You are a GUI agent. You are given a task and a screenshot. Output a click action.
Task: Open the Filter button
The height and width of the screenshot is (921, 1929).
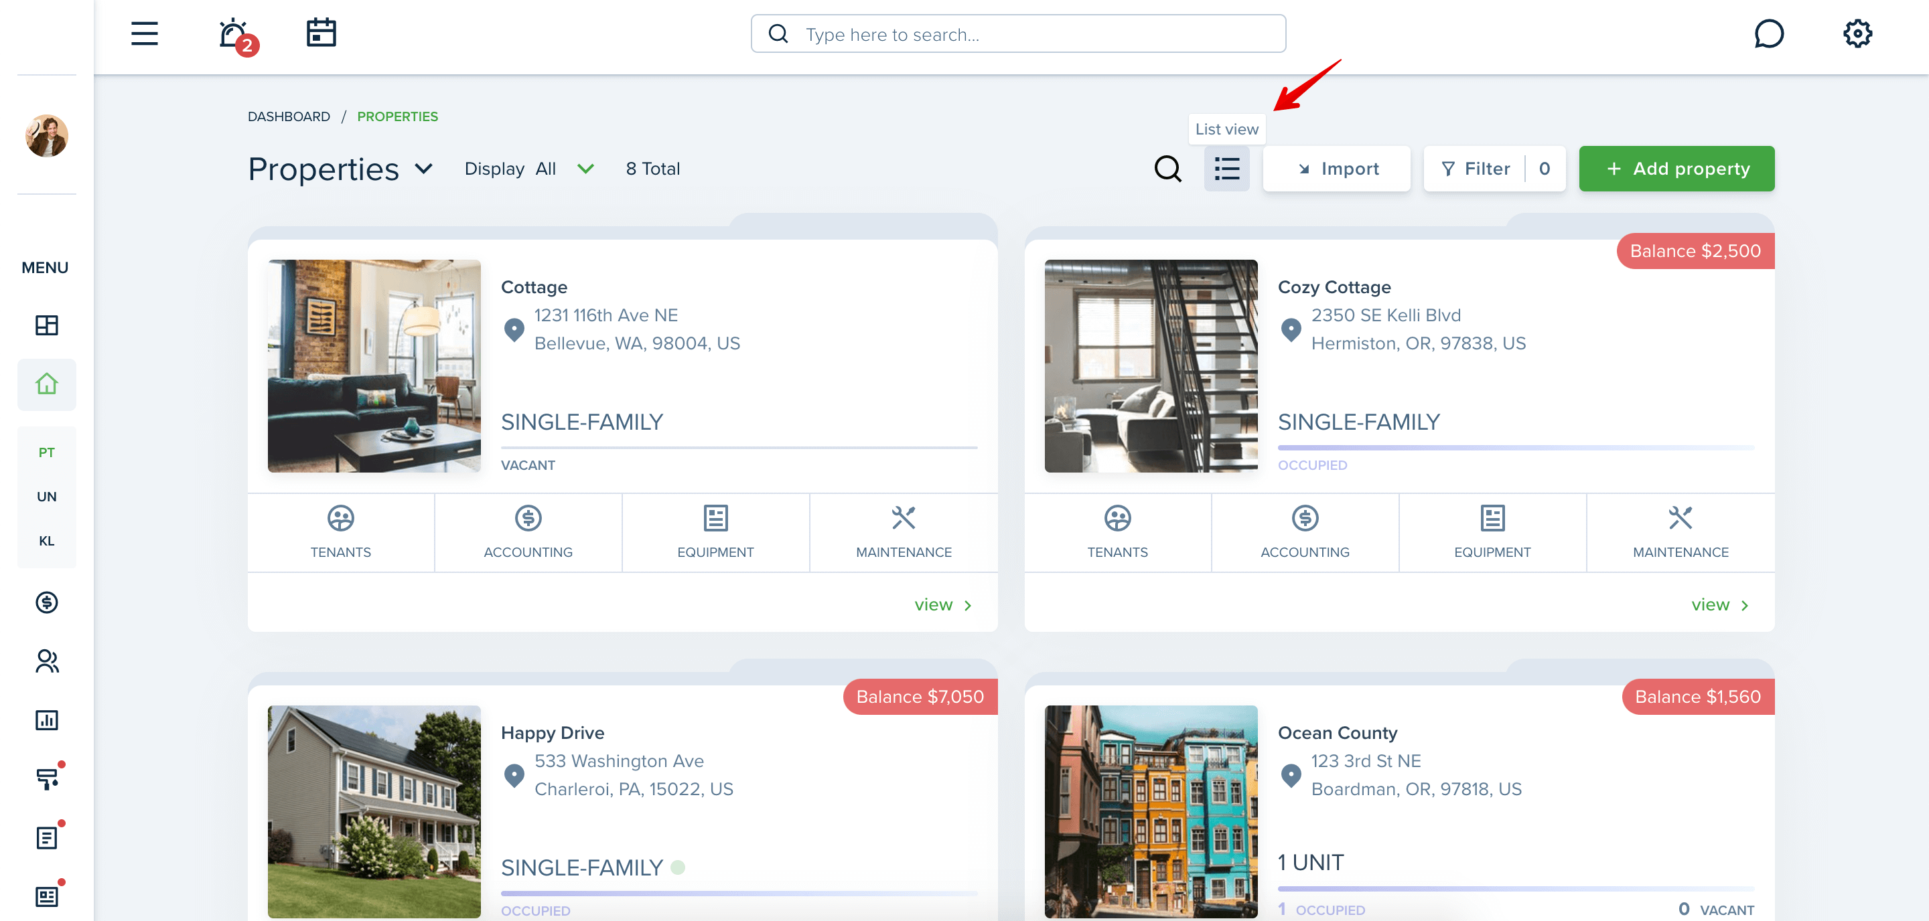pos(1495,169)
